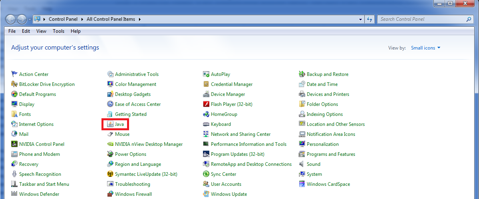Screen dimensions: 479x199
Task: Go back with the Back arrow button
Action: [11, 19]
